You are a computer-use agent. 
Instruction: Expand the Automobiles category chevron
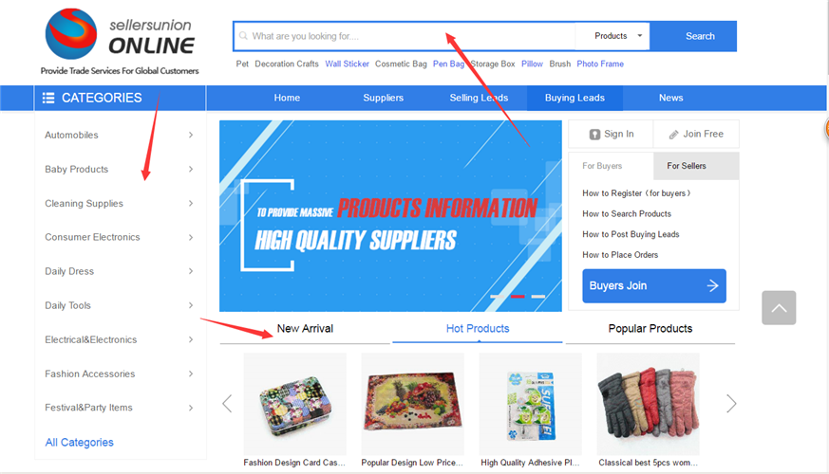[x=191, y=136]
